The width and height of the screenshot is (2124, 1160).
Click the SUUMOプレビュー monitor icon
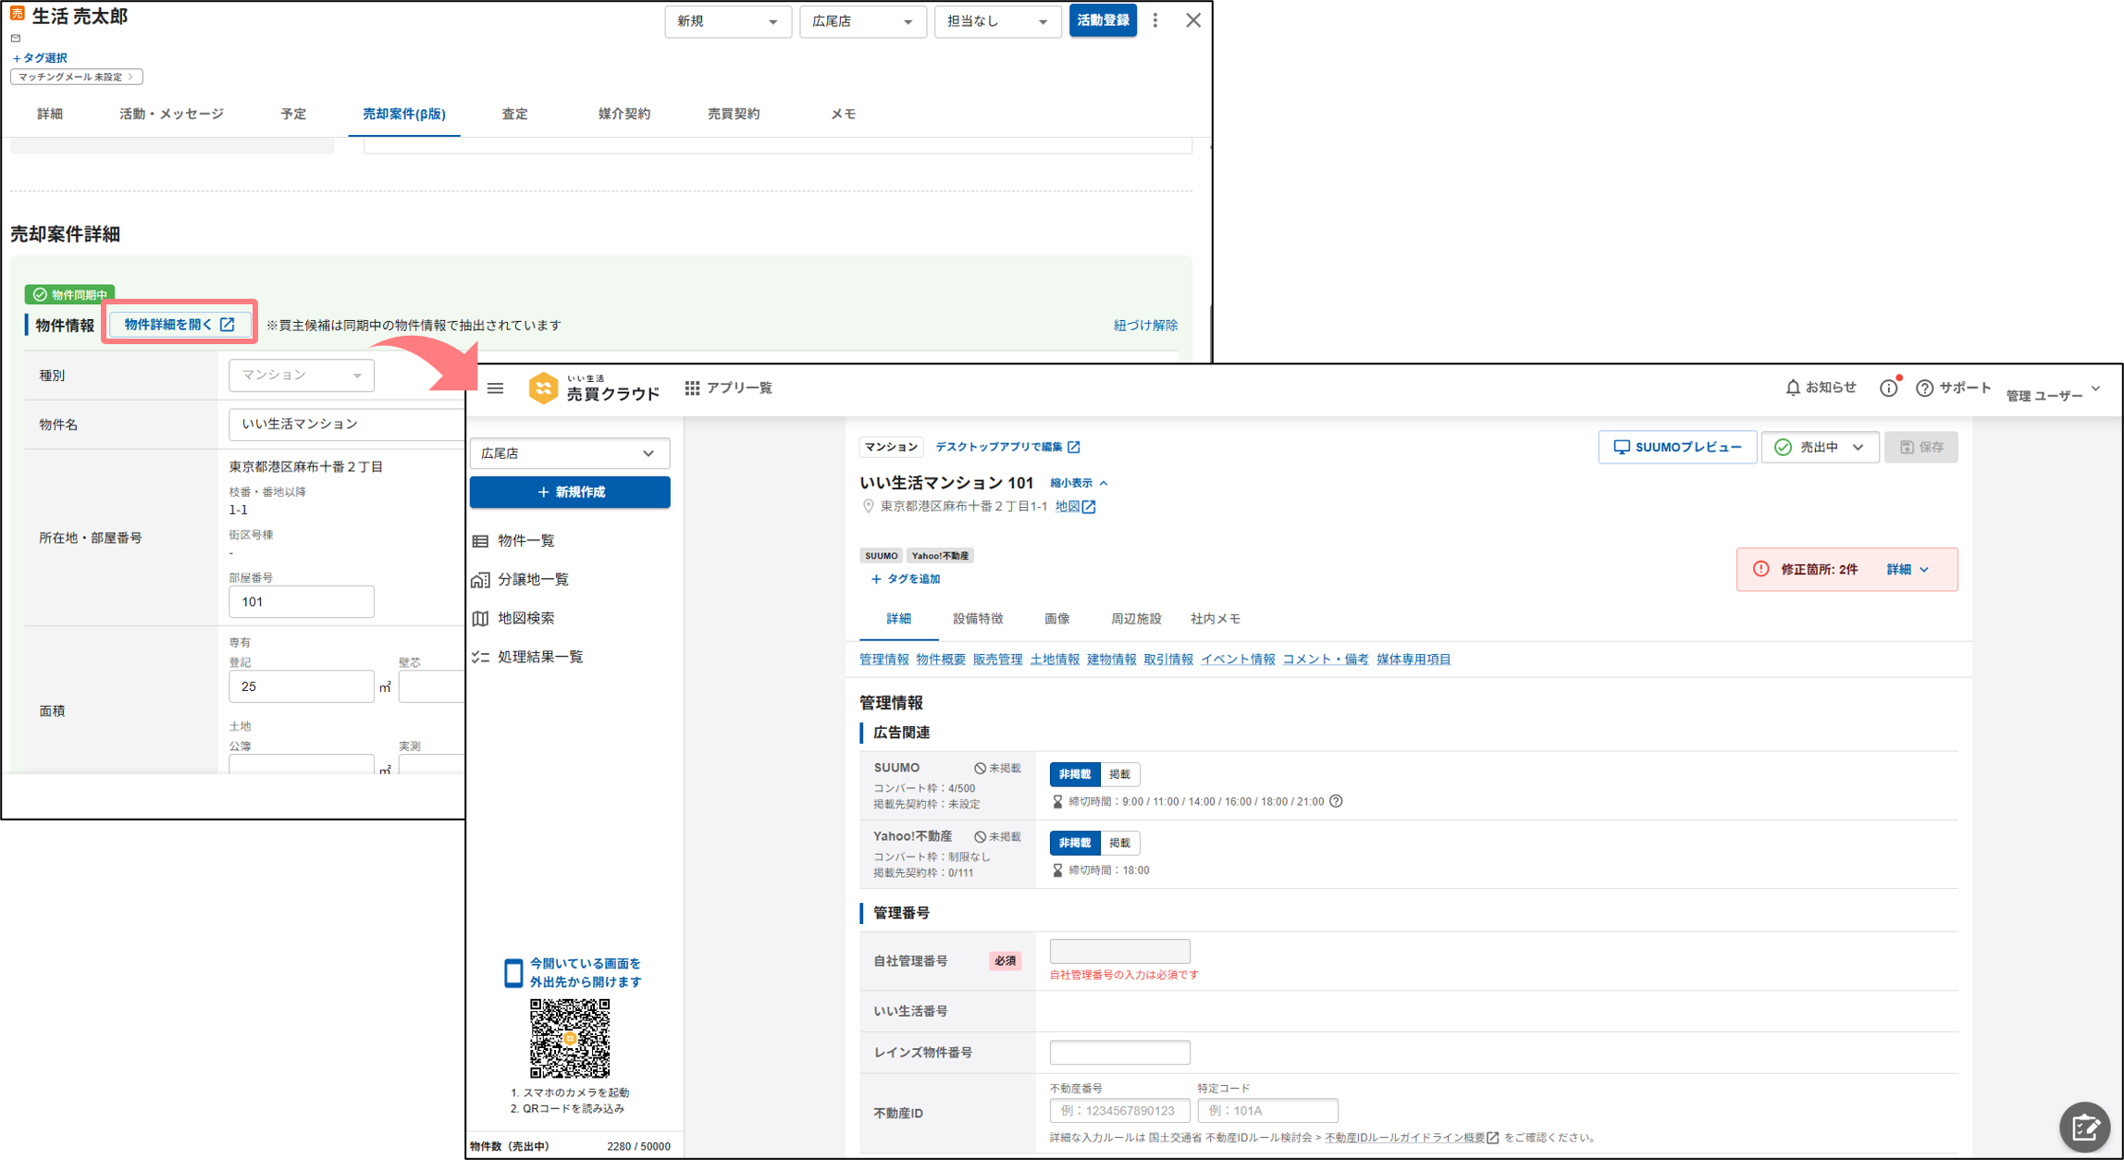1621,448
